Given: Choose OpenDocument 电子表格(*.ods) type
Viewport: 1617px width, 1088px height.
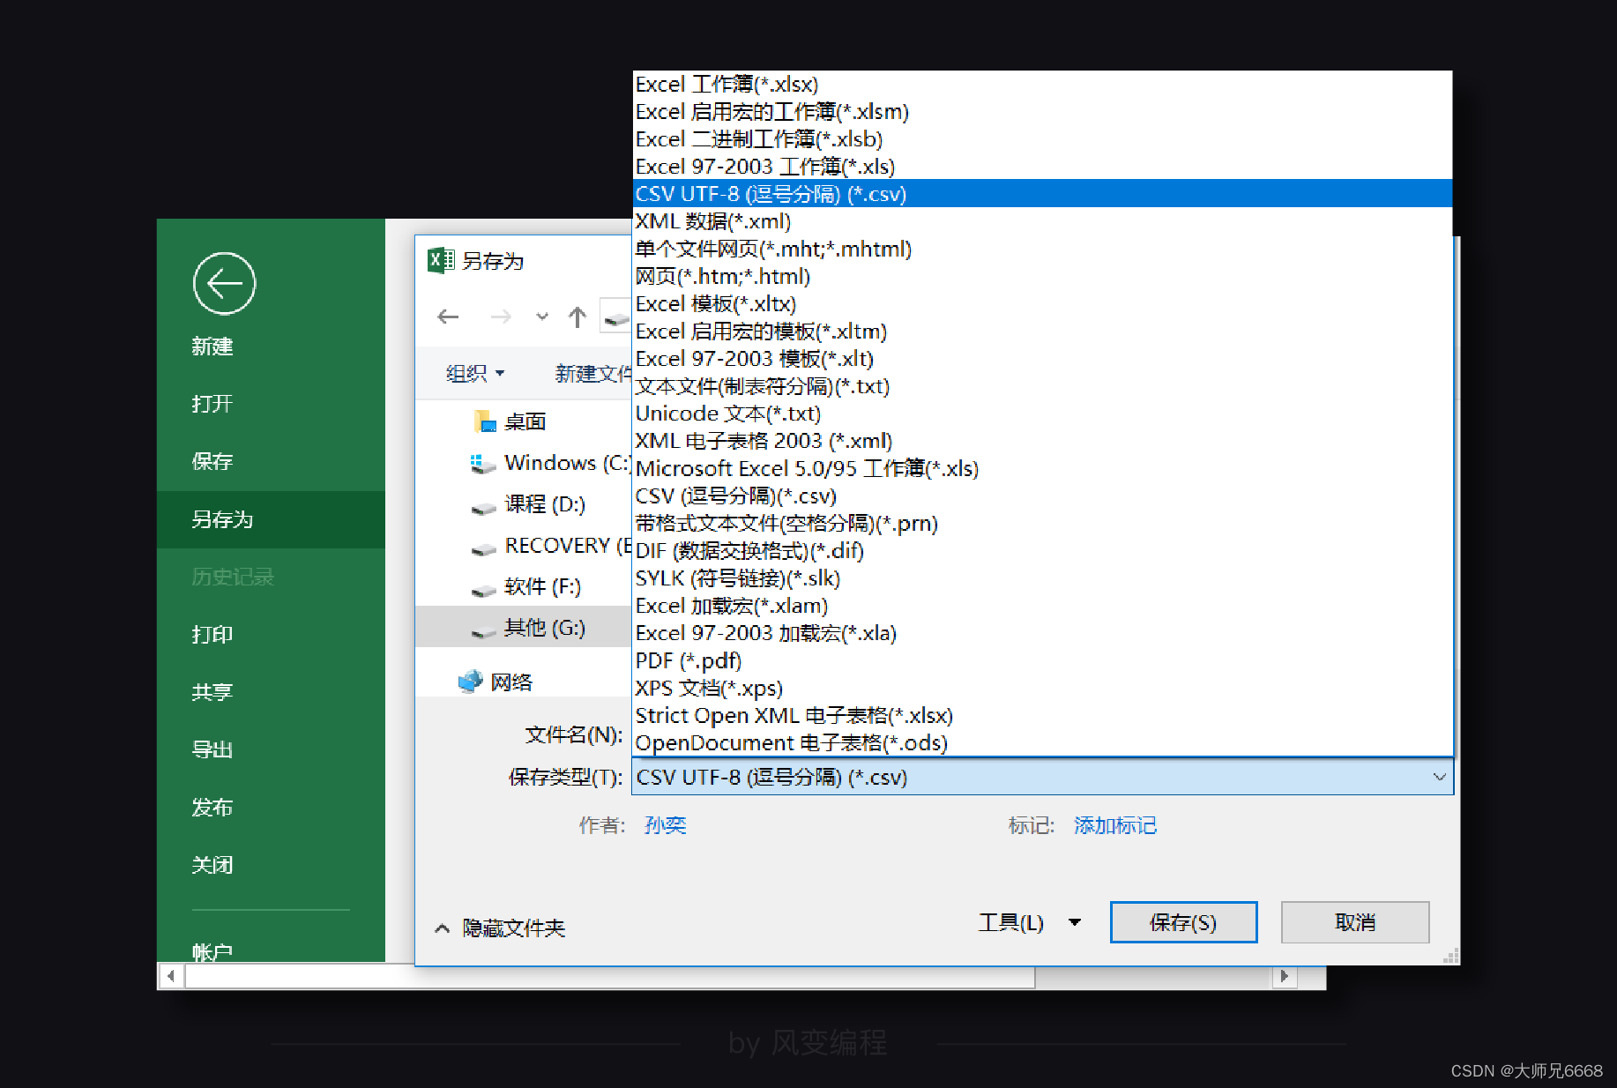Looking at the screenshot, I should point(1042,743).
